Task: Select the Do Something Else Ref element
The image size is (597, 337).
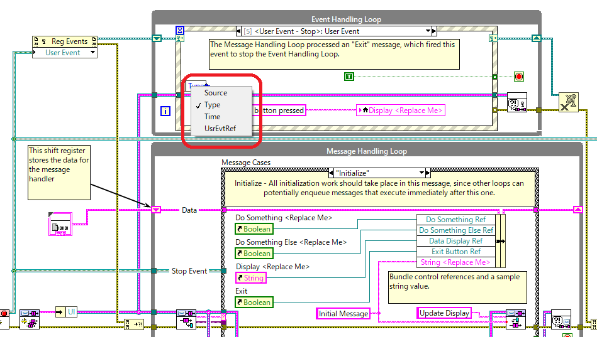Action: [x=455, y=230]
